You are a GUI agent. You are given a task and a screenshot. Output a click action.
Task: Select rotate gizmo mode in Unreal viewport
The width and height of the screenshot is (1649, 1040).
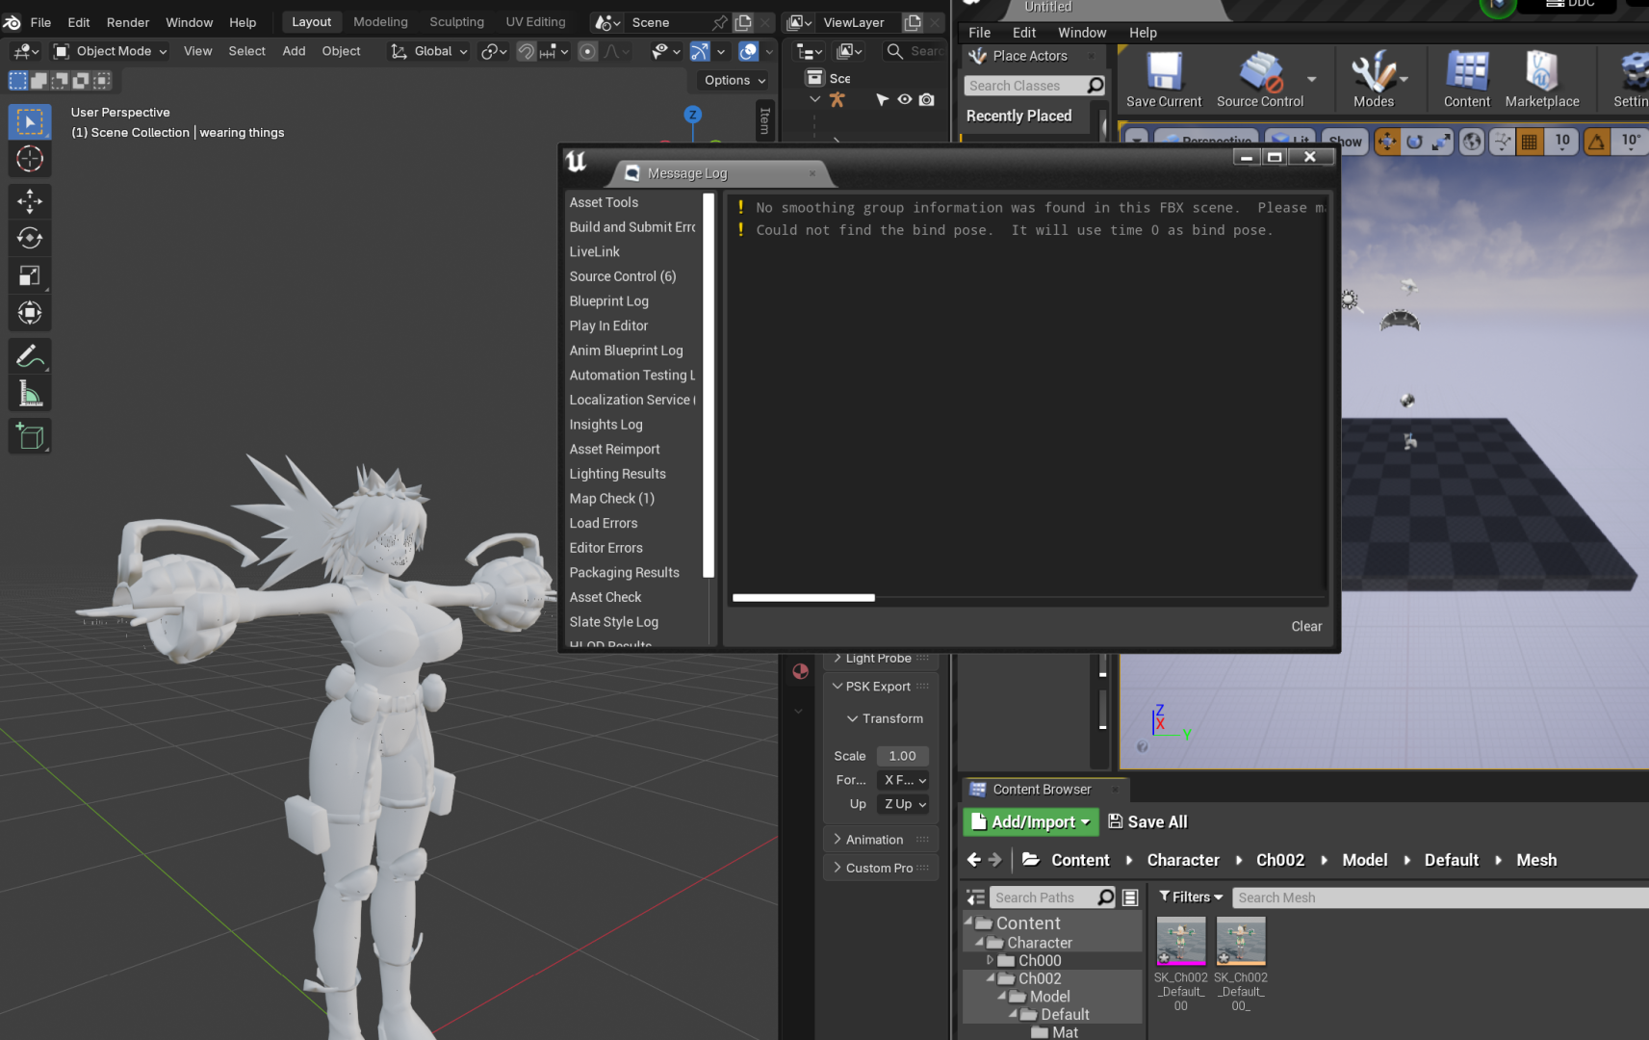click(1414, 142)
